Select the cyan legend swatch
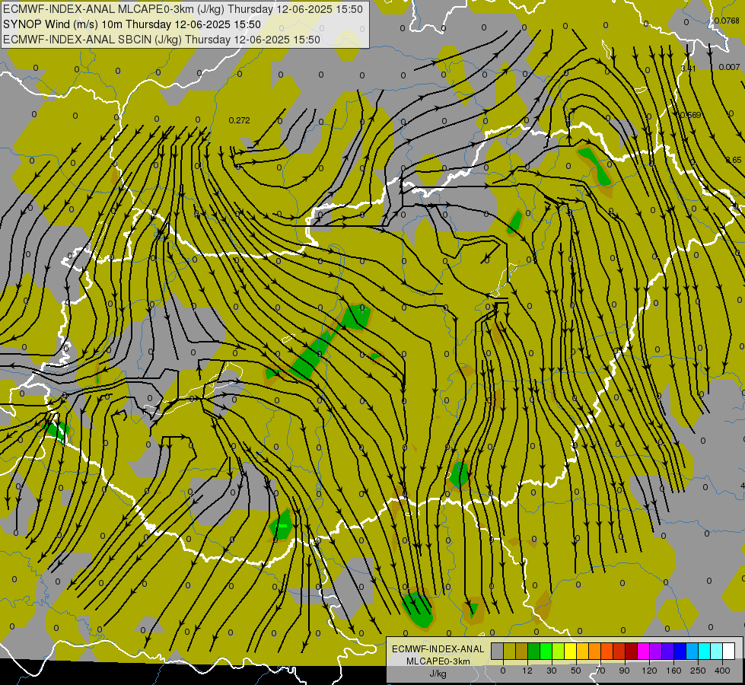This screenshot has width=745, height=685. coord(705,652)
